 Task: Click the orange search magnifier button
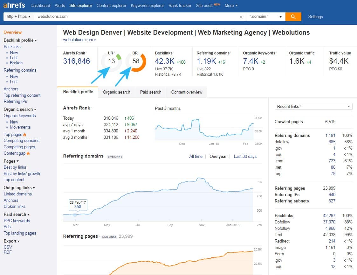point(293,17)
